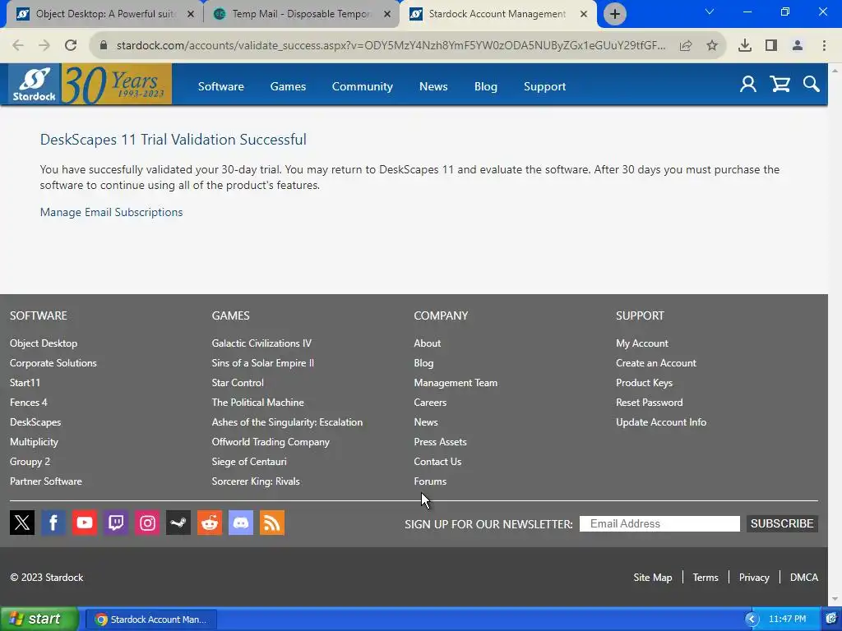Click the page vertical scrollbar down arrow
The image size is (842, 631).
[835, 600]
